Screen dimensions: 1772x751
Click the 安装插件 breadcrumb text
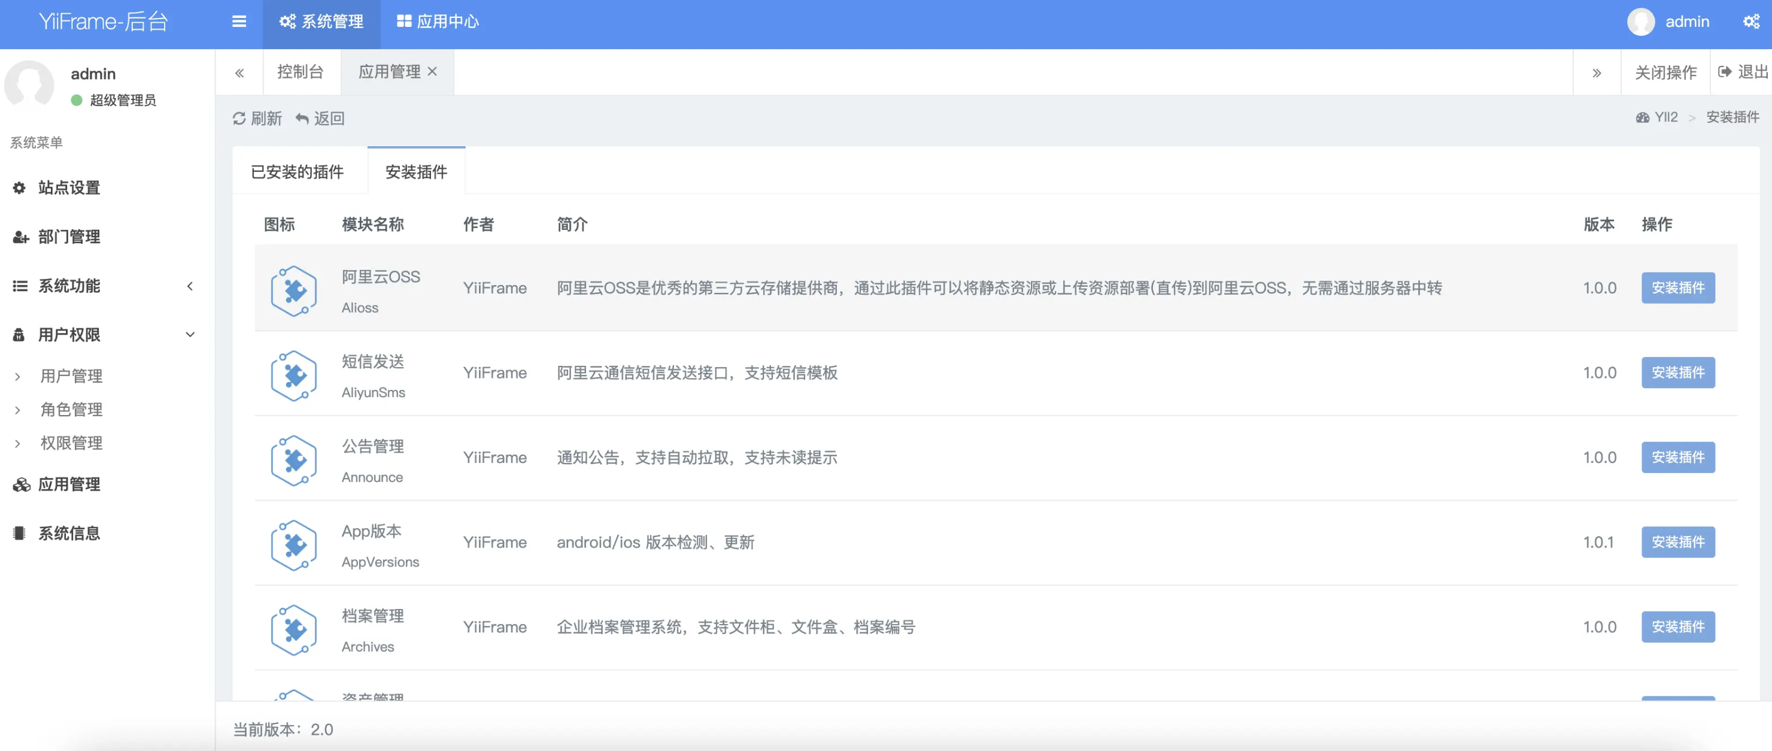[1732, 117]
